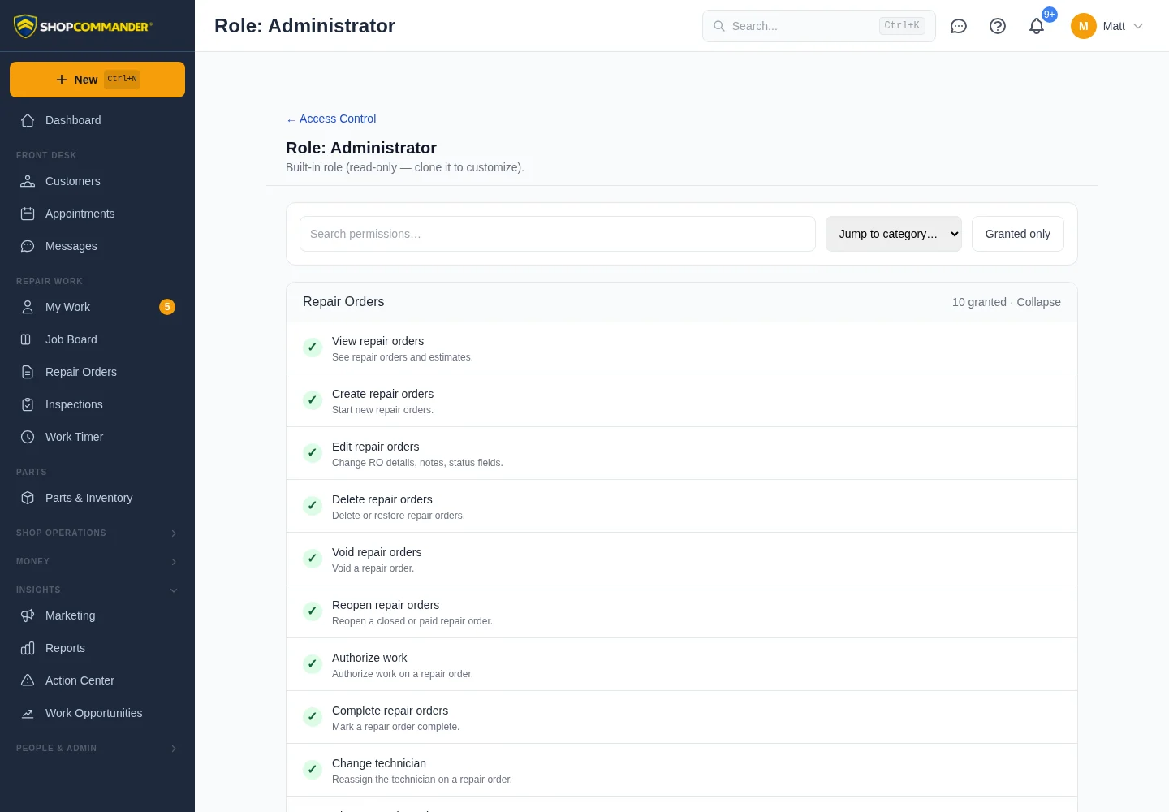The height and width of the screenshot is (812, 1169).
Task: Click the 9+ notification badge
Action: tap(1050, 15)
